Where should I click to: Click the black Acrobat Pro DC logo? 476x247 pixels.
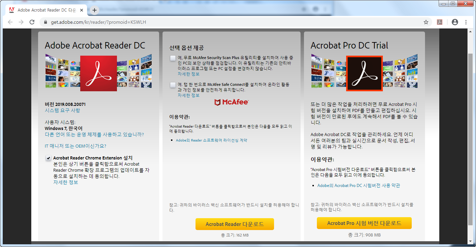[364, 73]
